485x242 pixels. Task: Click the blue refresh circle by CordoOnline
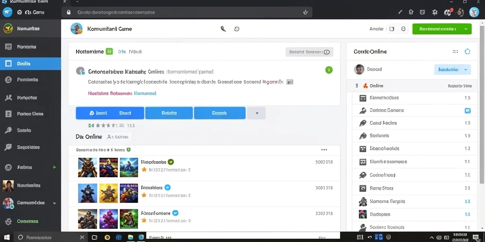click(x=467, y=52)
